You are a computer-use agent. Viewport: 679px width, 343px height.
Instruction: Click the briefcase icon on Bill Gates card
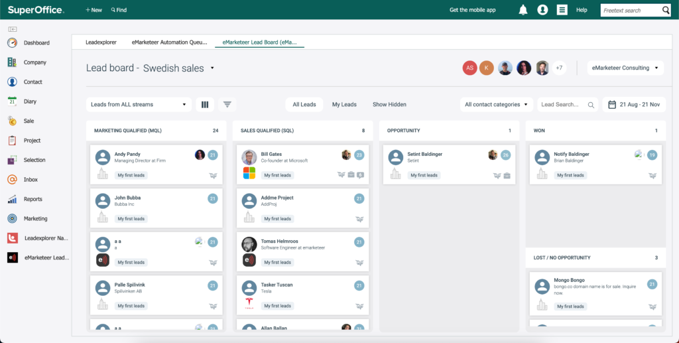click(351, 175)
